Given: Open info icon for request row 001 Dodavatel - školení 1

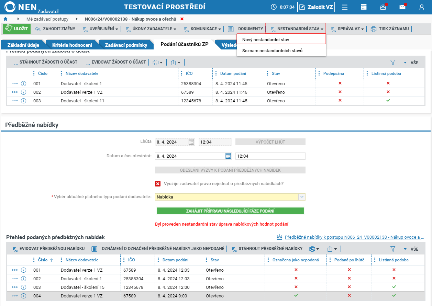Looking at the screenshot, I should (24, 84).
